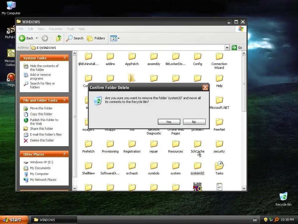Viewport: 298px width, 224px height.
Task: Collapse the File and Folder Tasks panel
Action: [65, 100]
